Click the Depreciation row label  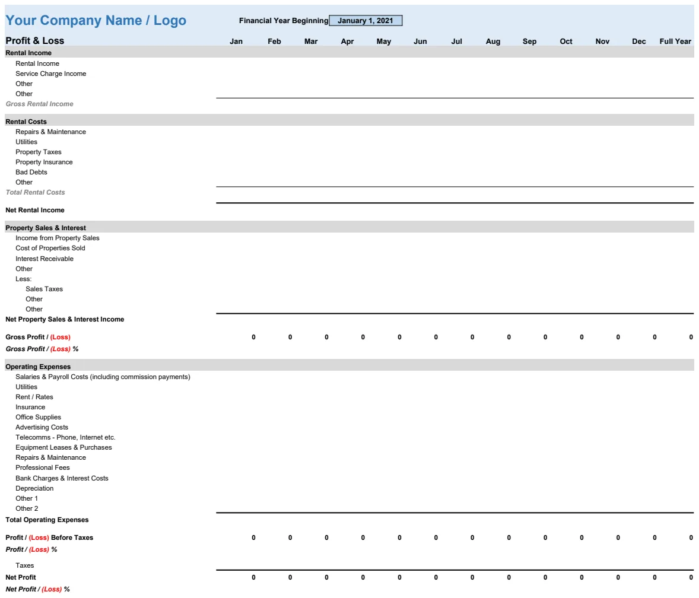34,488
